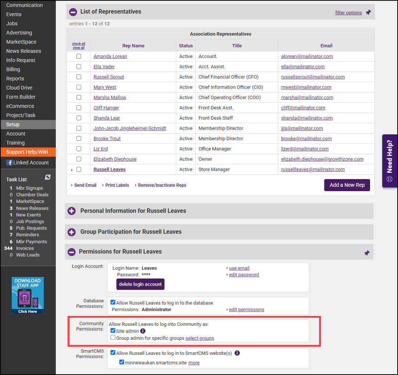Check the box beside Amanda Lorean

[79, 57]
